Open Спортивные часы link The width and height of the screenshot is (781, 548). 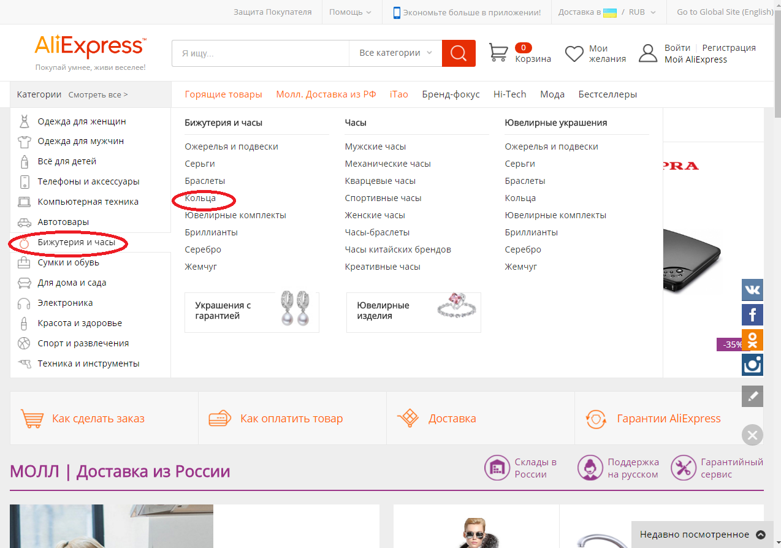pos(383,198)
